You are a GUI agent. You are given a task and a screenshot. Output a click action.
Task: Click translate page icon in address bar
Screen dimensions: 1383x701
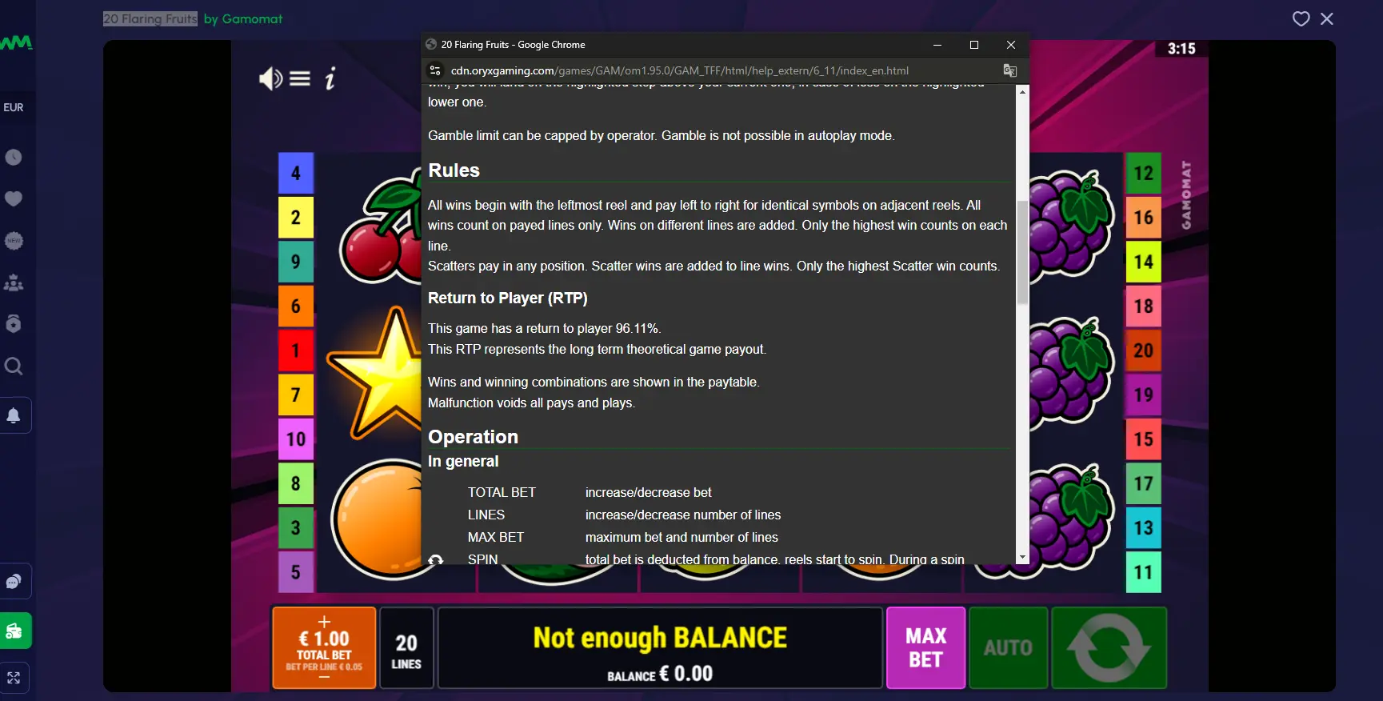[1010, 70]
